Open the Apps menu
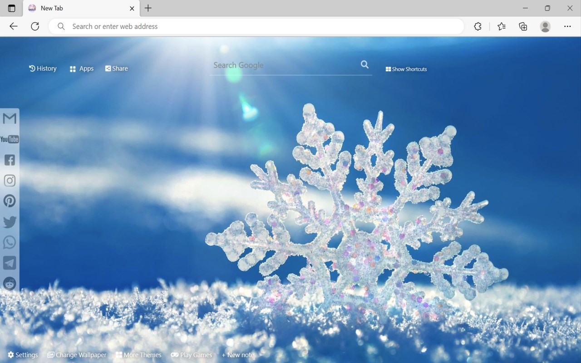The width and height of the screenshot is (581, 363). pyautogui.click(x=82, y=69)
